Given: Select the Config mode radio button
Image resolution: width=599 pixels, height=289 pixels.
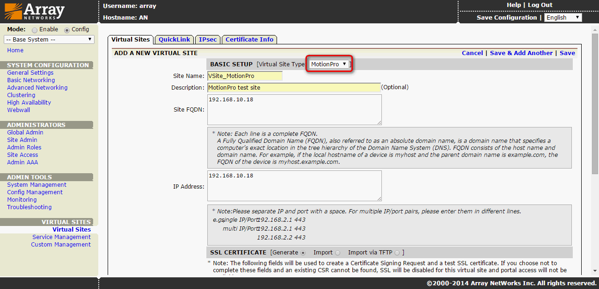Looking at the screenshot, I should 67,29.
